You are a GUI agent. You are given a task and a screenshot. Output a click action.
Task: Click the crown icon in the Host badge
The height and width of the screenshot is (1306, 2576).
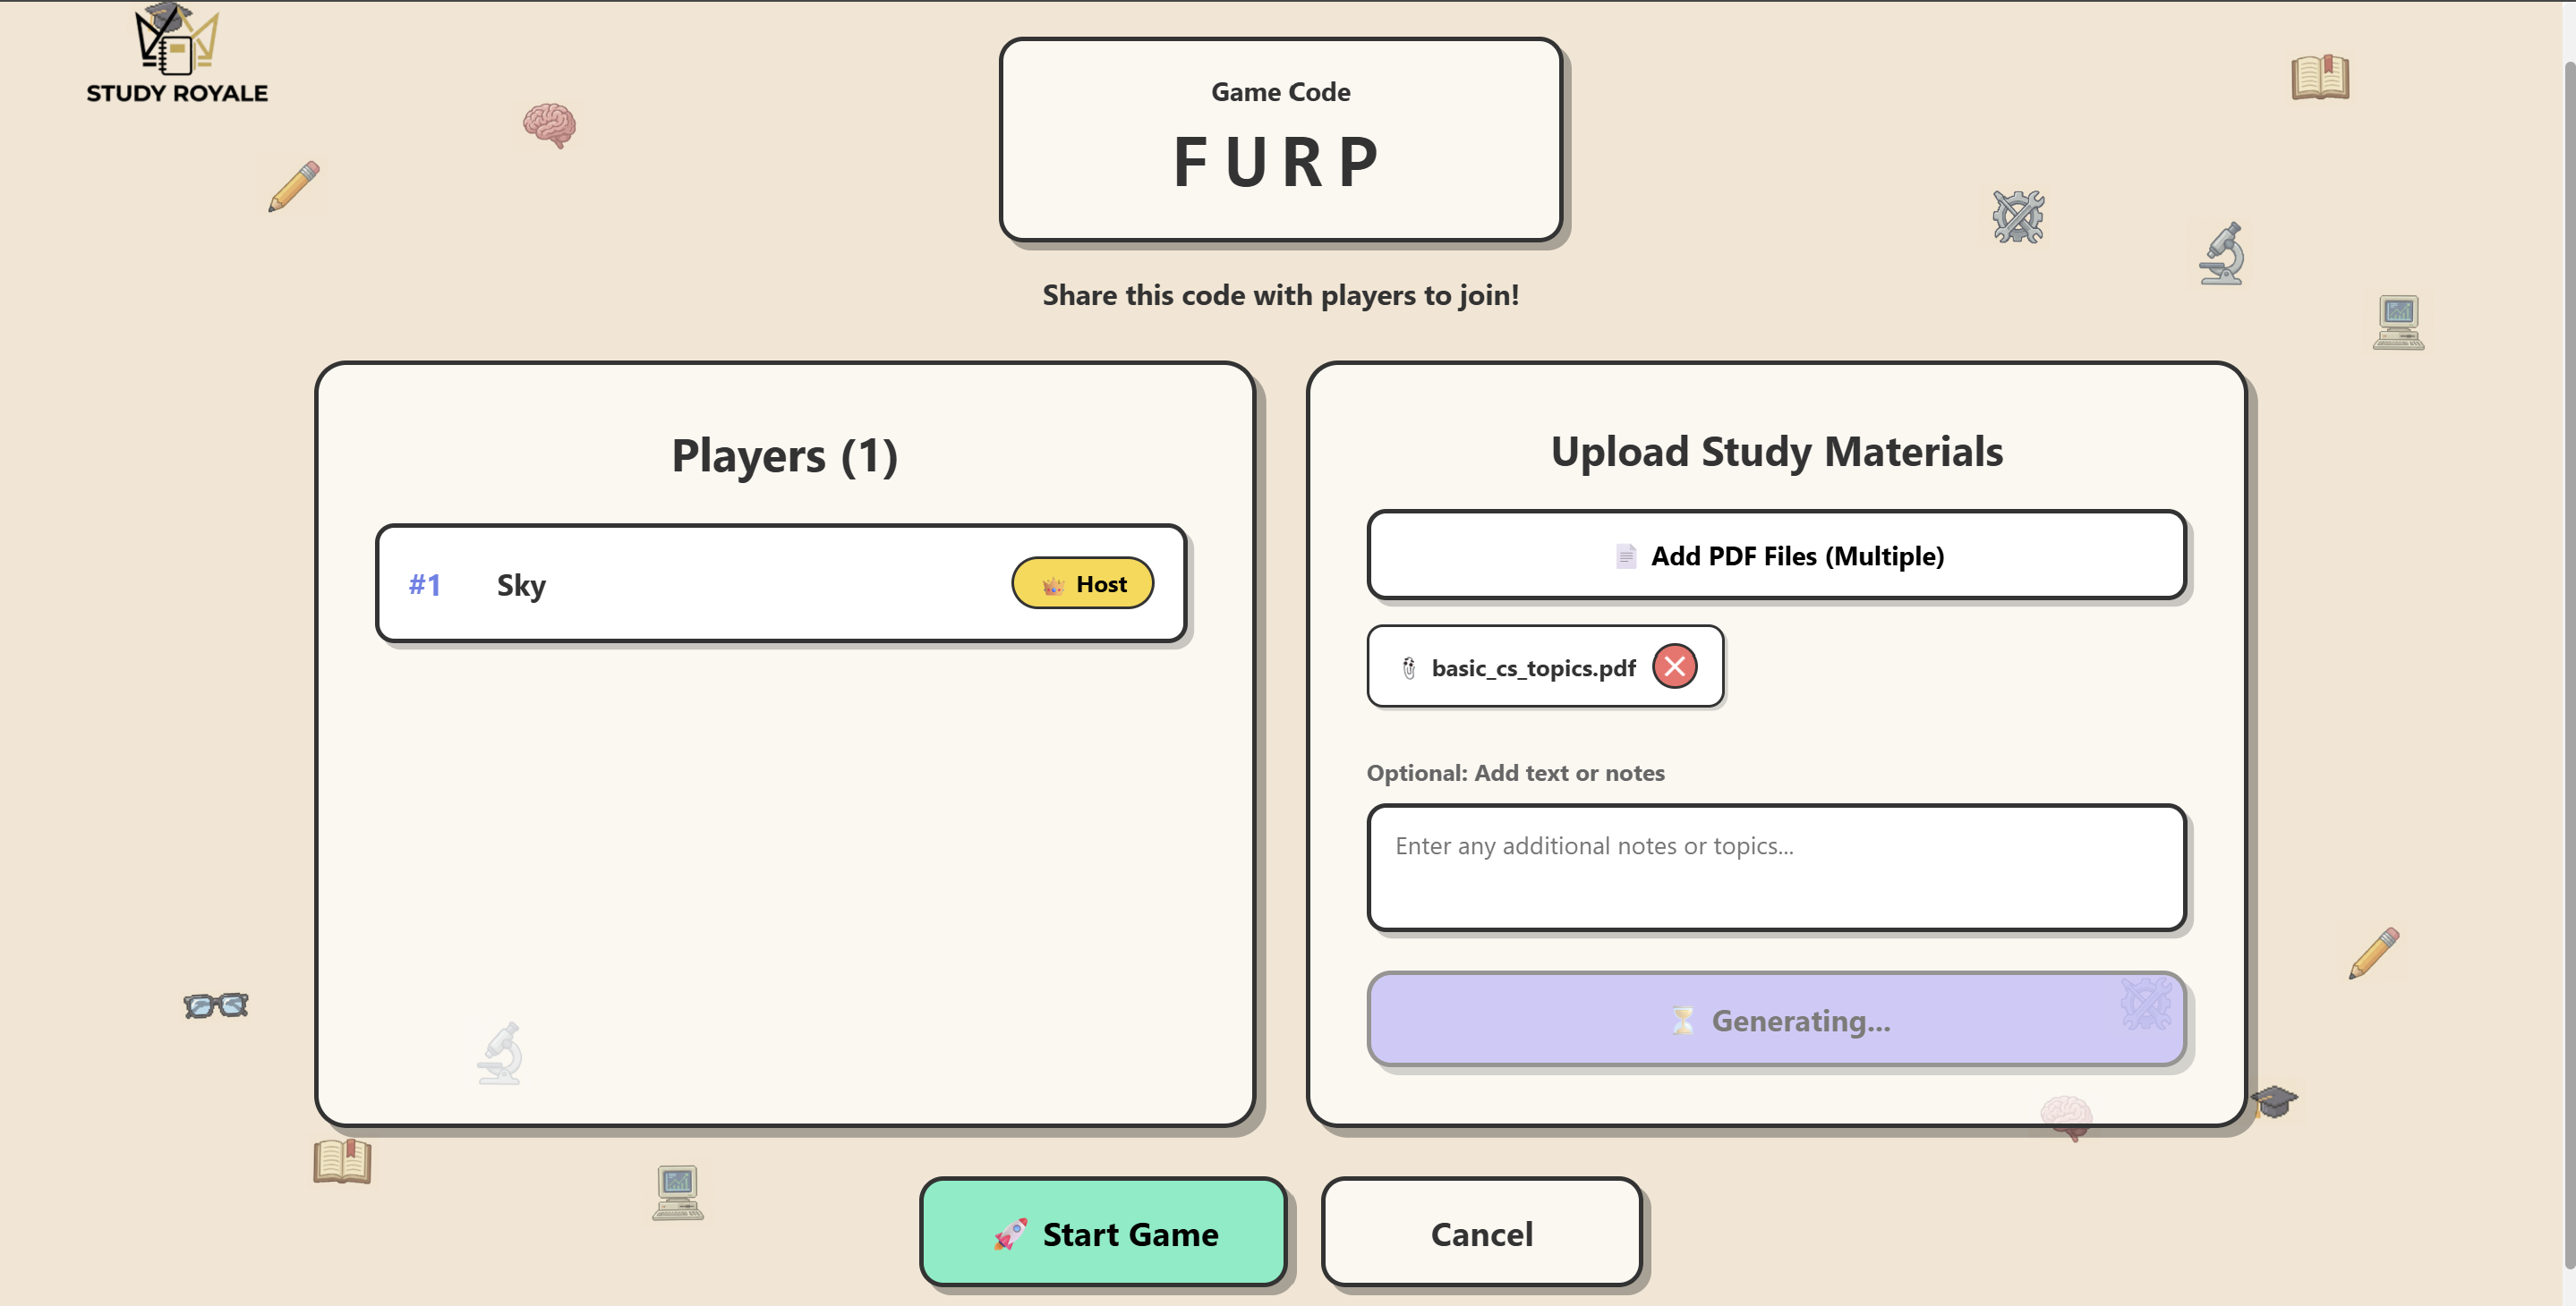[x=1053, y=586]
